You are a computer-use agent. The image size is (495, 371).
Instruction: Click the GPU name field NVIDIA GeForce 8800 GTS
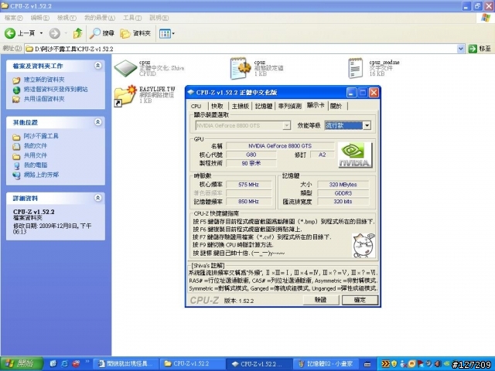pos(280,146)
